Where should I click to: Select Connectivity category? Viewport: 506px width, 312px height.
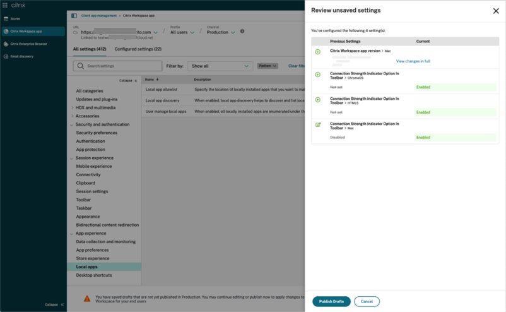pos(88,175)
